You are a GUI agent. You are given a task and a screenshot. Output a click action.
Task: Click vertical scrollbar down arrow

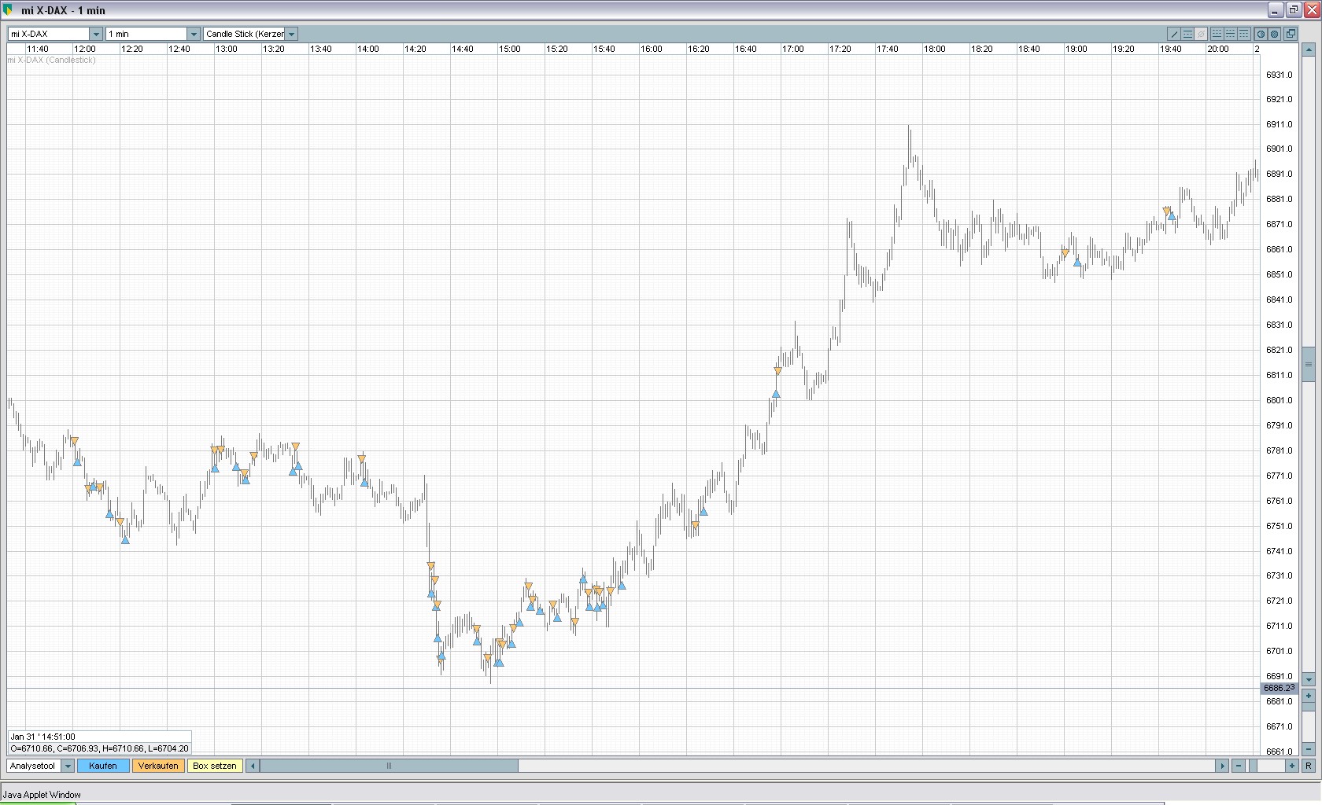(x=1309, y=679)
